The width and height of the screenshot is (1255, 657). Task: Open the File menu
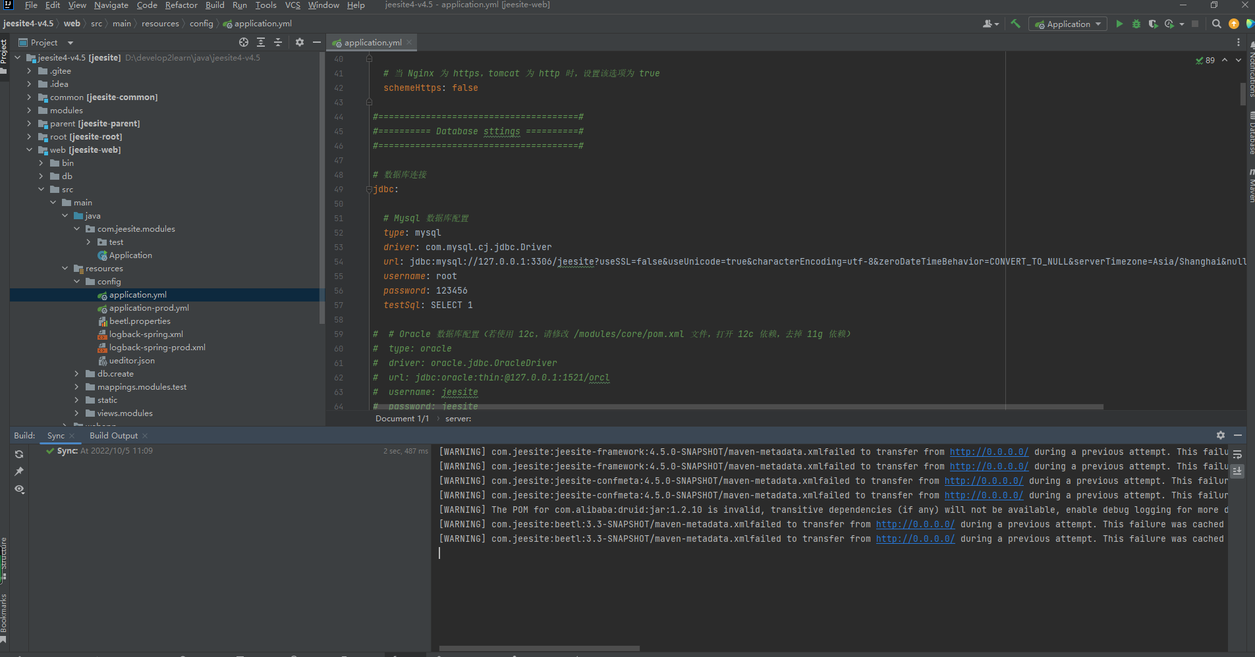31,5
